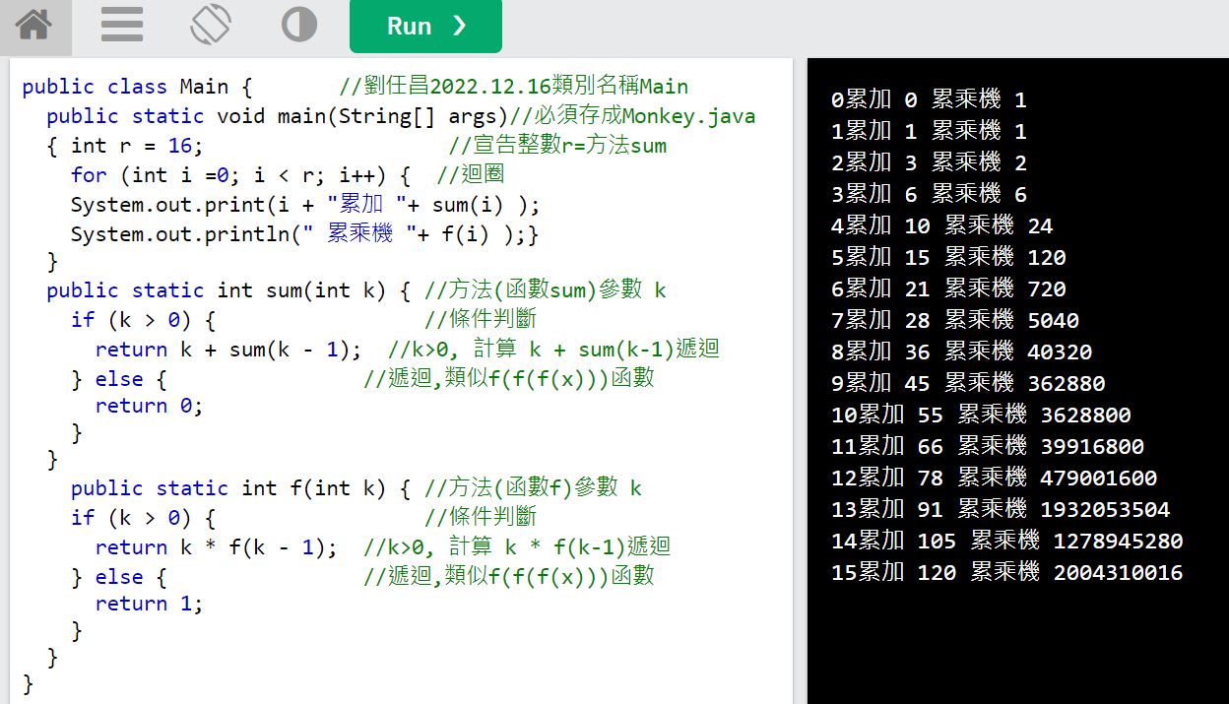Rotate the editor layout orientation
The width and height of the screenshot is (1229, 704).
coord(211,25)
